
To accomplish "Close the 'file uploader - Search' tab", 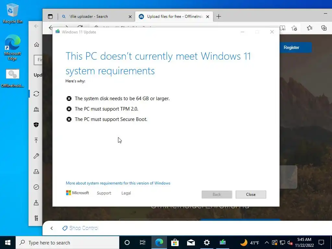I will click(130, 17).
